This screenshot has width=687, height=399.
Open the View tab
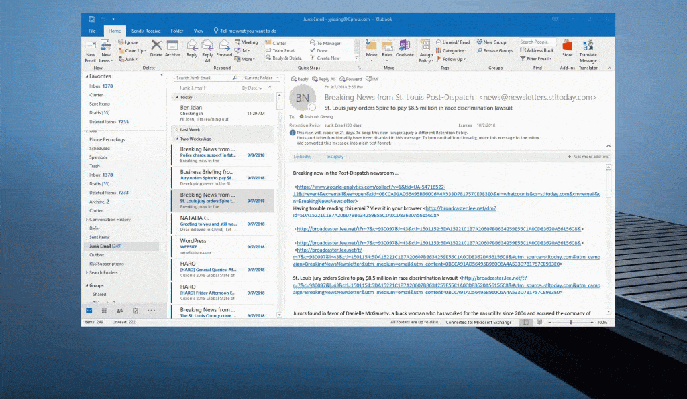tap(199, 31)
